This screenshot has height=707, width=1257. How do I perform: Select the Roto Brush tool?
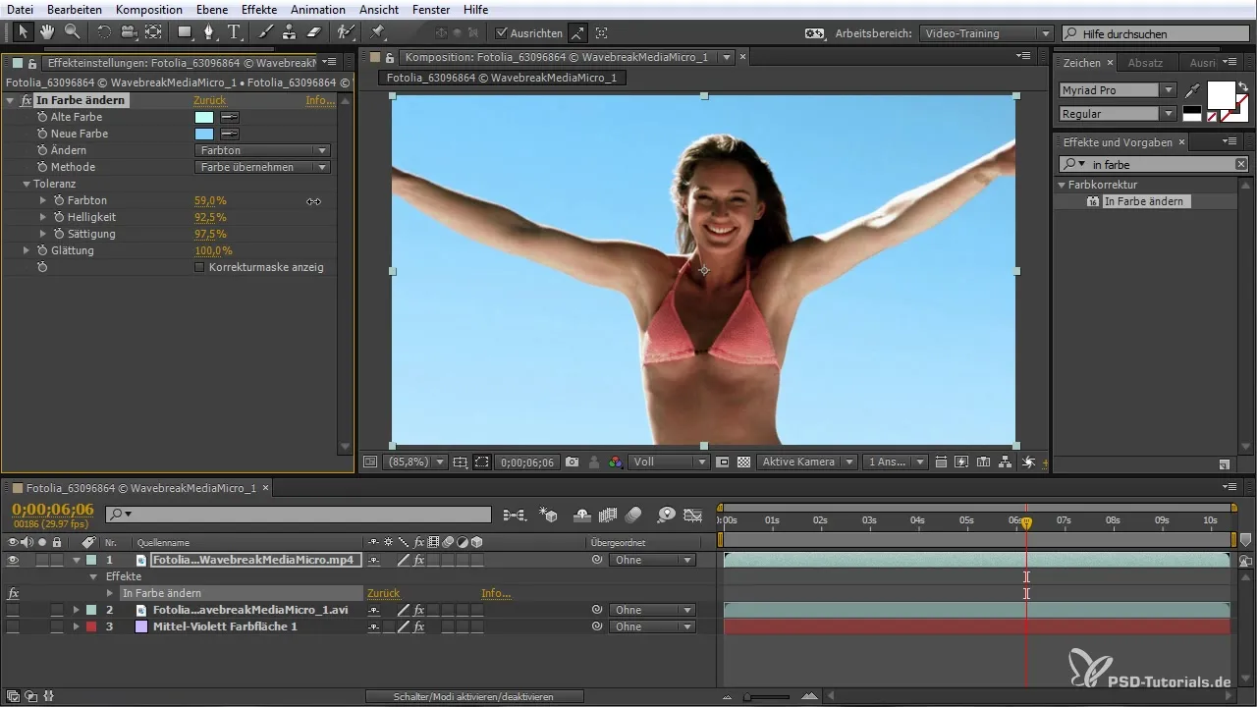346,32
